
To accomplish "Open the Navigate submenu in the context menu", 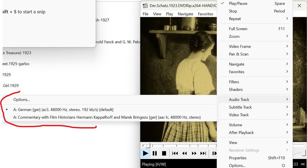I will [255, 64].
